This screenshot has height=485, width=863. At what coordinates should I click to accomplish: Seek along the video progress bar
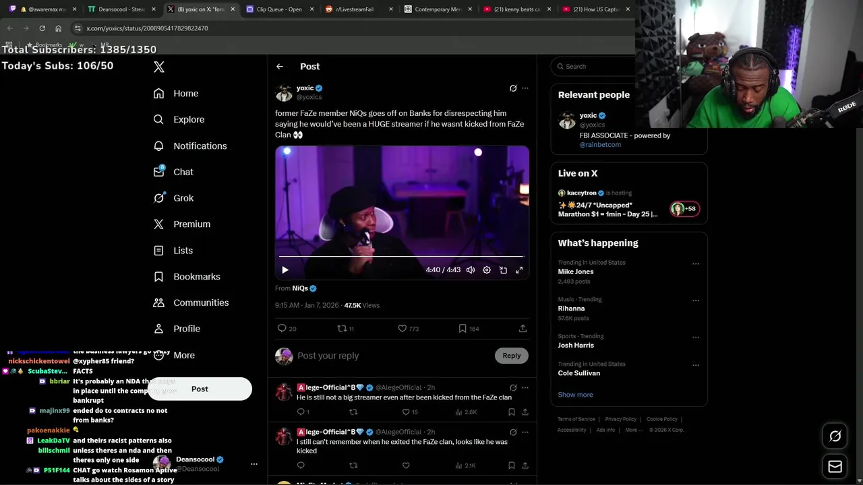click(401, 256)
